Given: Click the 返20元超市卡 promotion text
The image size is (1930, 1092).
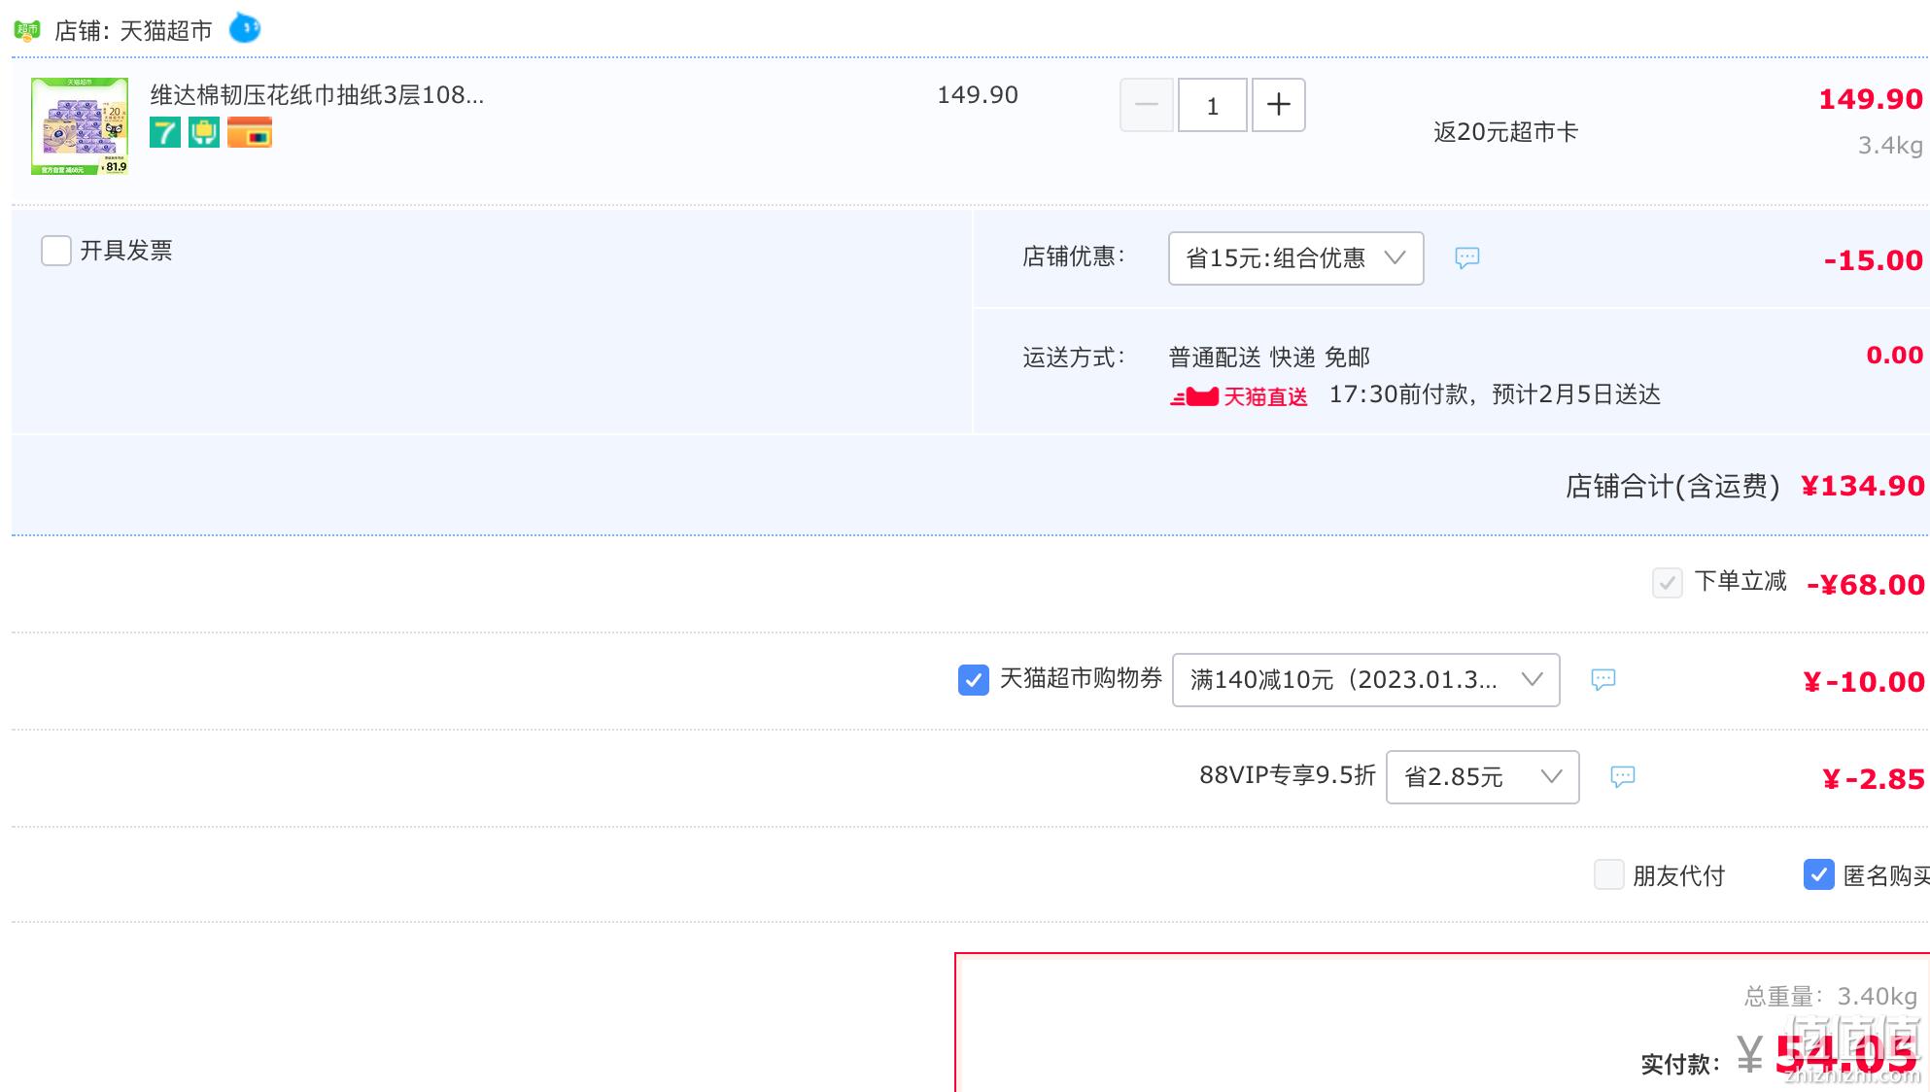Looking at the screenshot, I should [x=1505, y=132].
